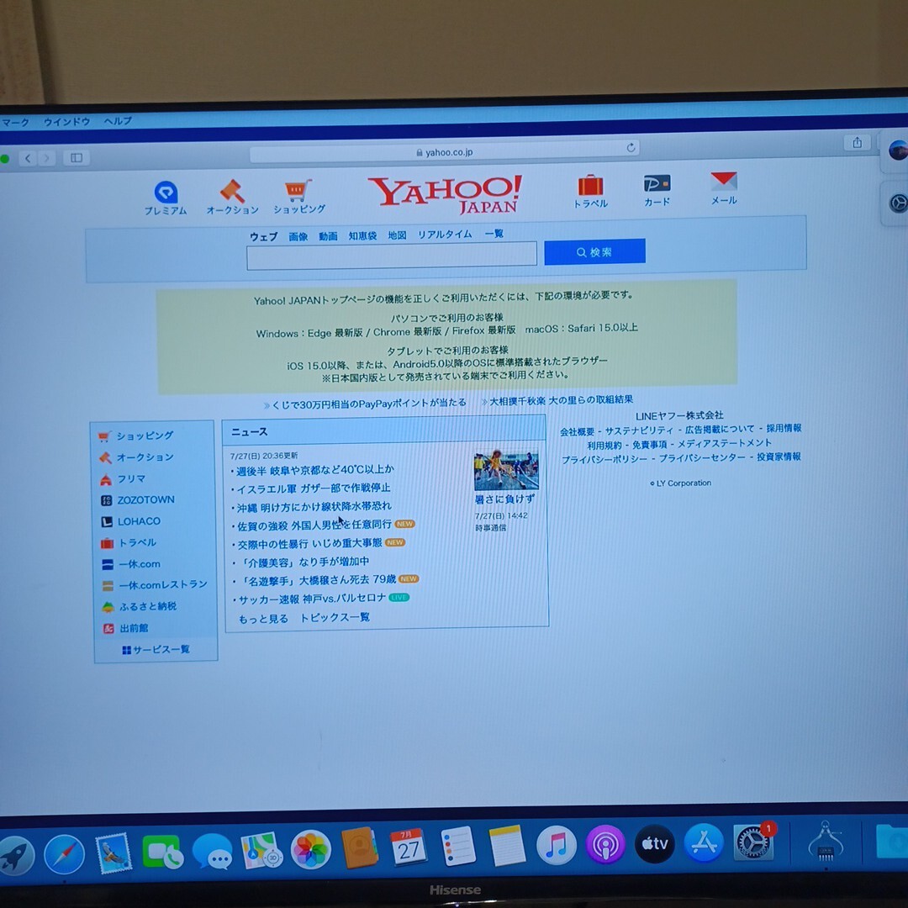Open sidebar オークション link
This screenshot has width=908, height=908.
(x=145, y=457)
